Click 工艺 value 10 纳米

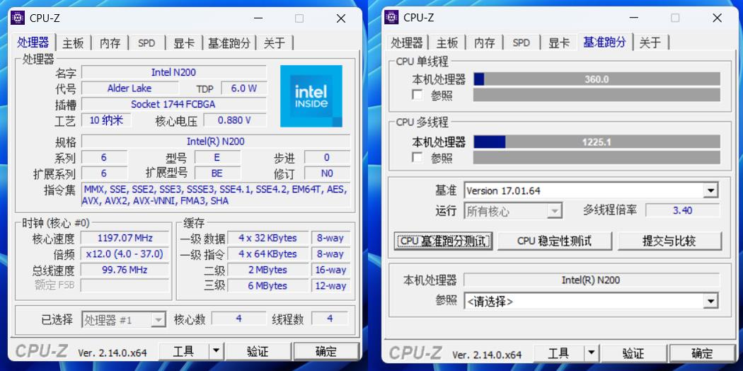106,120
